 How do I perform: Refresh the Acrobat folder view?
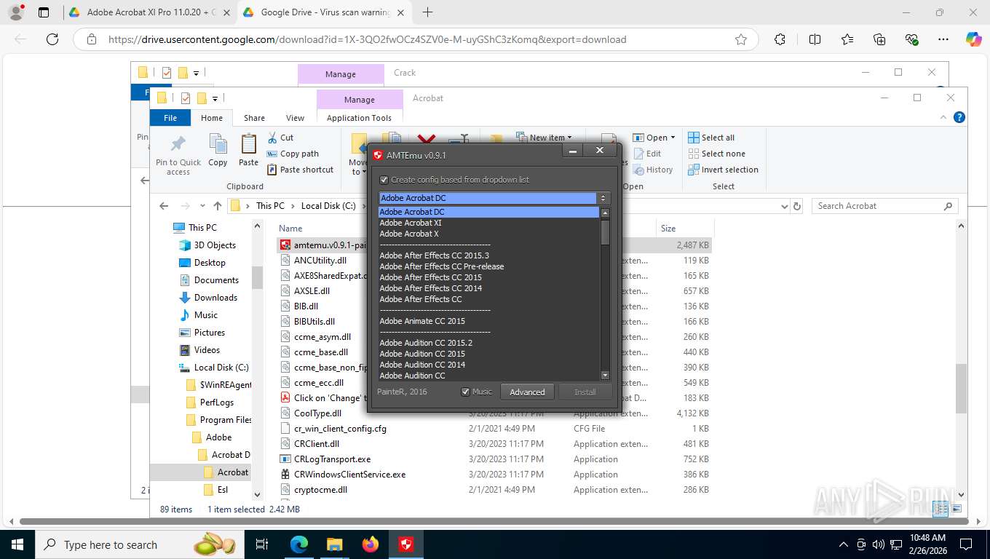[797, 206]
